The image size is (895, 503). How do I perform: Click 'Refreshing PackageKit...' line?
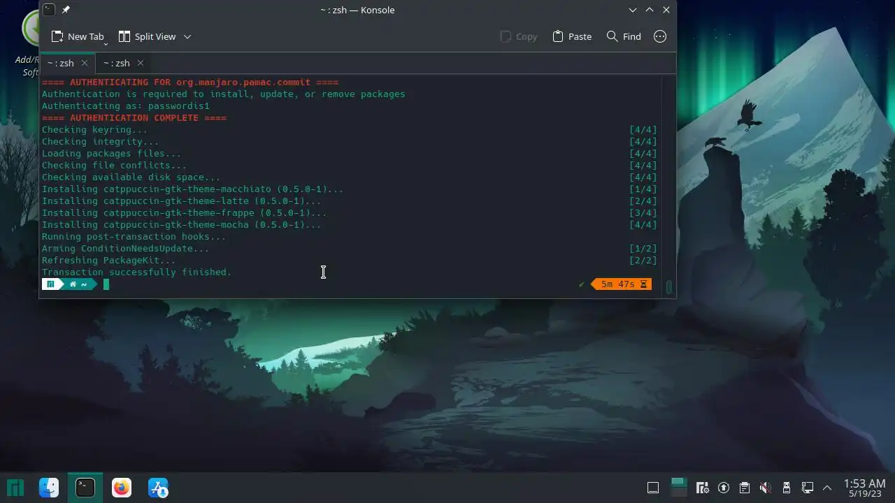point(109,261)
